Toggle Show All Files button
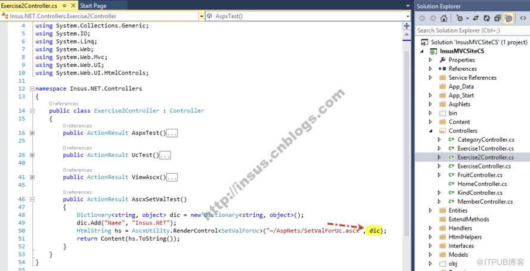The height and width of the screenshot is (271, 530). coord(509,18)
